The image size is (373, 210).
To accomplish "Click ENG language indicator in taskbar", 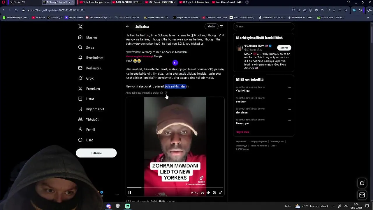I will (x=346, y=206).
